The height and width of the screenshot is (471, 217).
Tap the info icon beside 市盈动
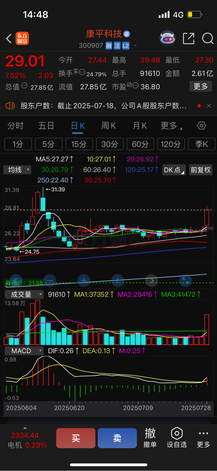point(136,85)
